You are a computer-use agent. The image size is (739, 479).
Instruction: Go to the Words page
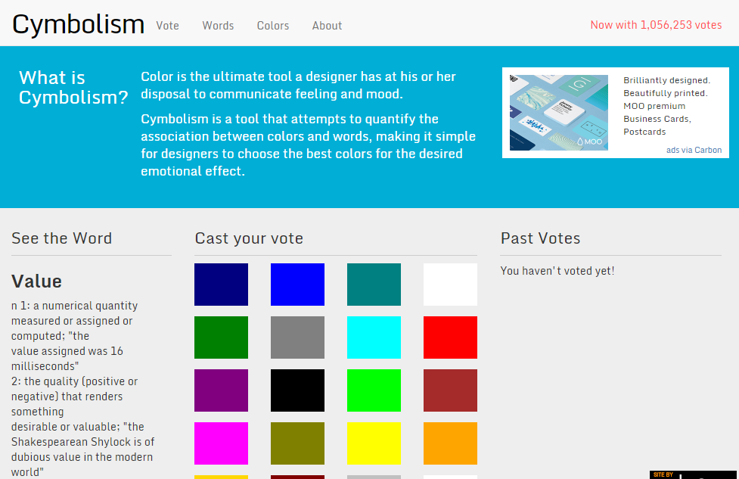point(218,26)
